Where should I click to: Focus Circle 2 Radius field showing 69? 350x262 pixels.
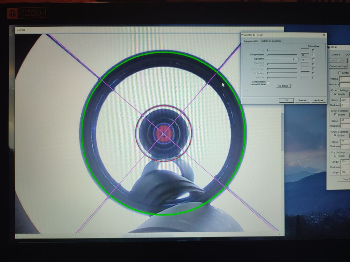click(x=345, y=120)
